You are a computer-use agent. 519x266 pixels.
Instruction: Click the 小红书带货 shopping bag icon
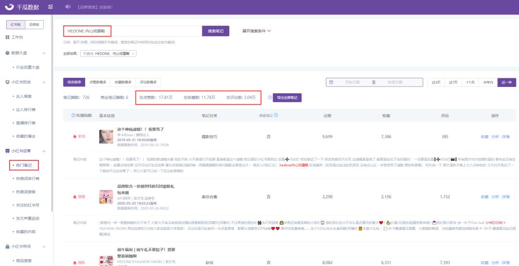tap(7, 246)
